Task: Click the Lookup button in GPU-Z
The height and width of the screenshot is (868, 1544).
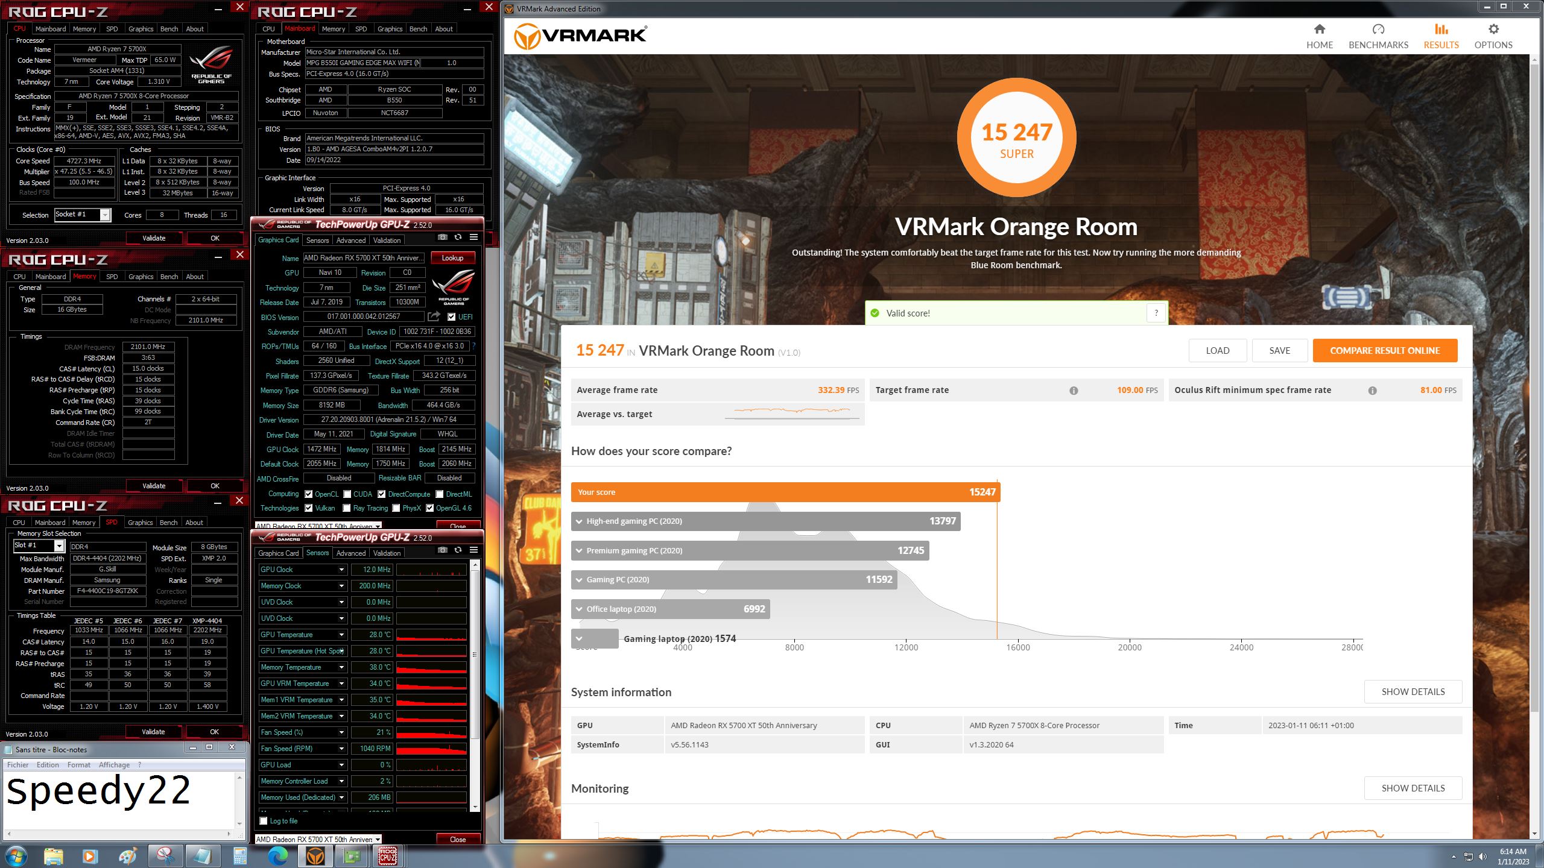Action: click(x=452, y=258)
